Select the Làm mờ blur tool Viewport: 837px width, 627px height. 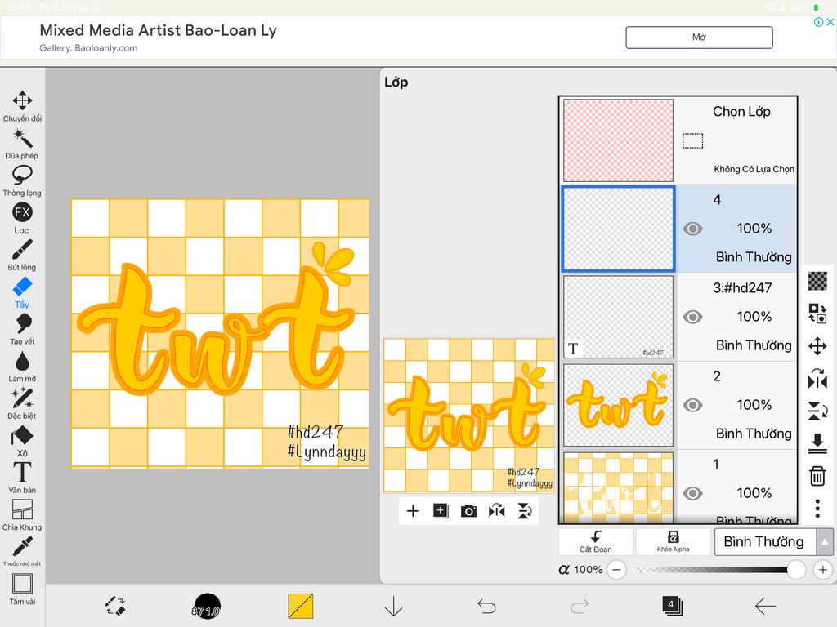point(22,367)
